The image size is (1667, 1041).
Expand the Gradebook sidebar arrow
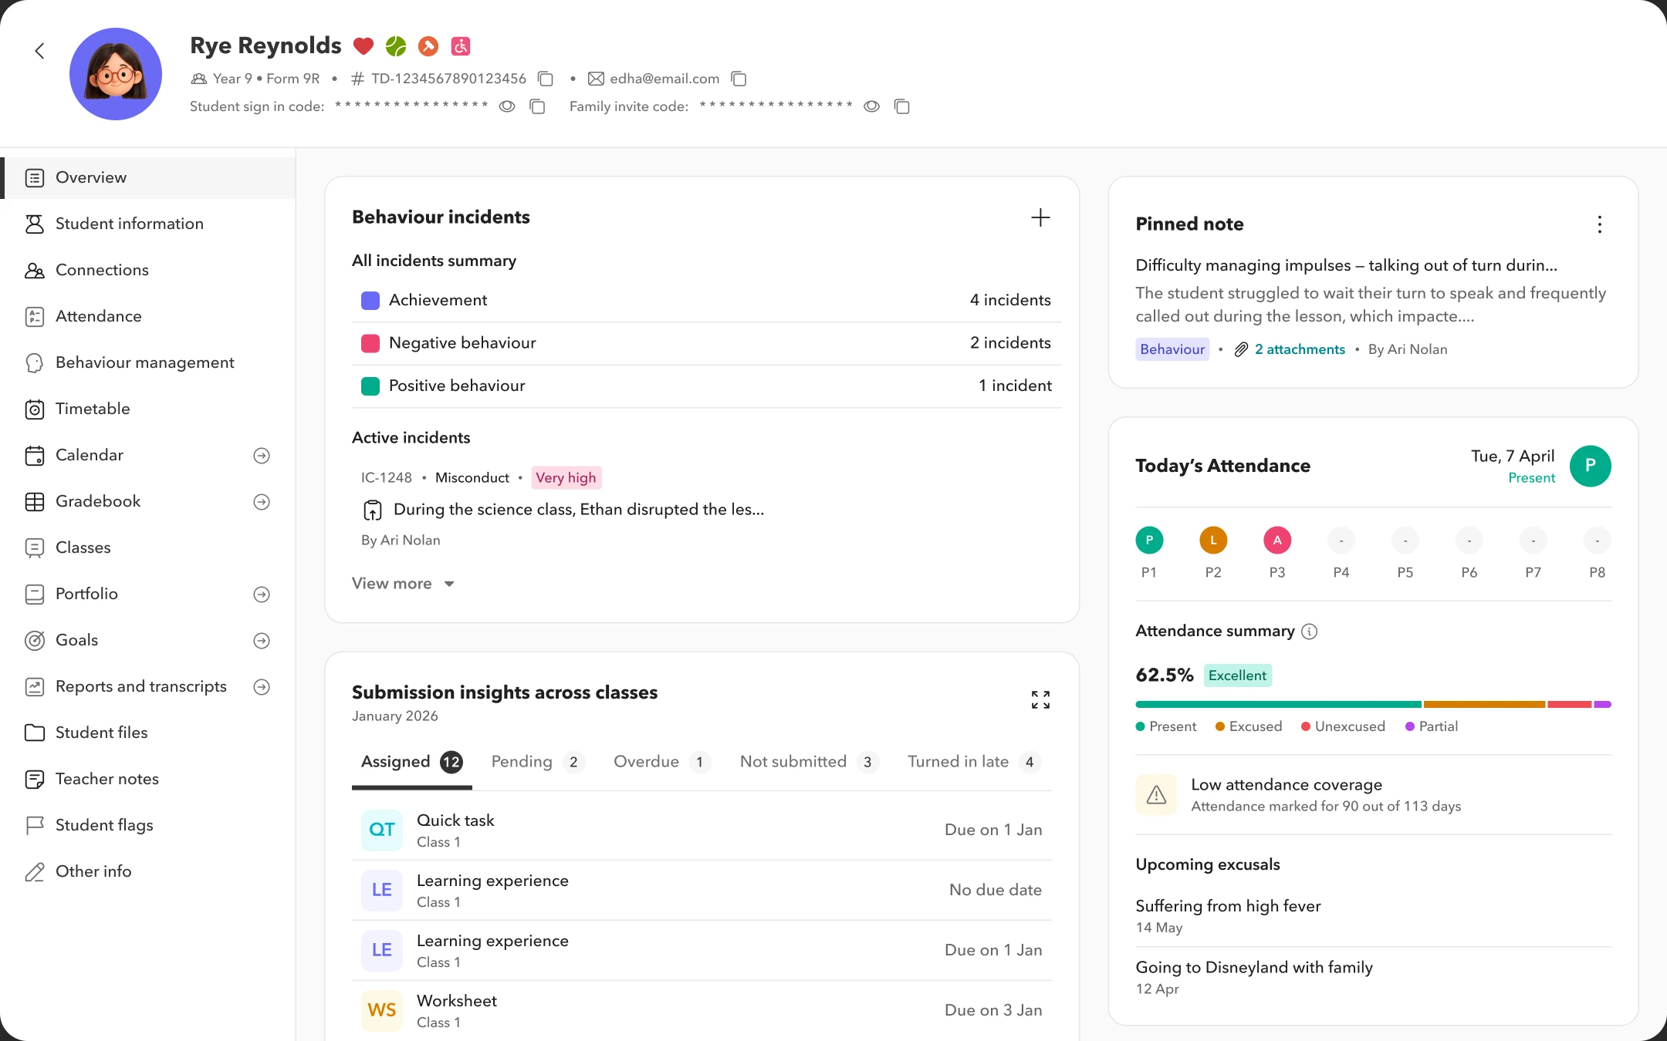pyautogui.click(x=262, y=502)
